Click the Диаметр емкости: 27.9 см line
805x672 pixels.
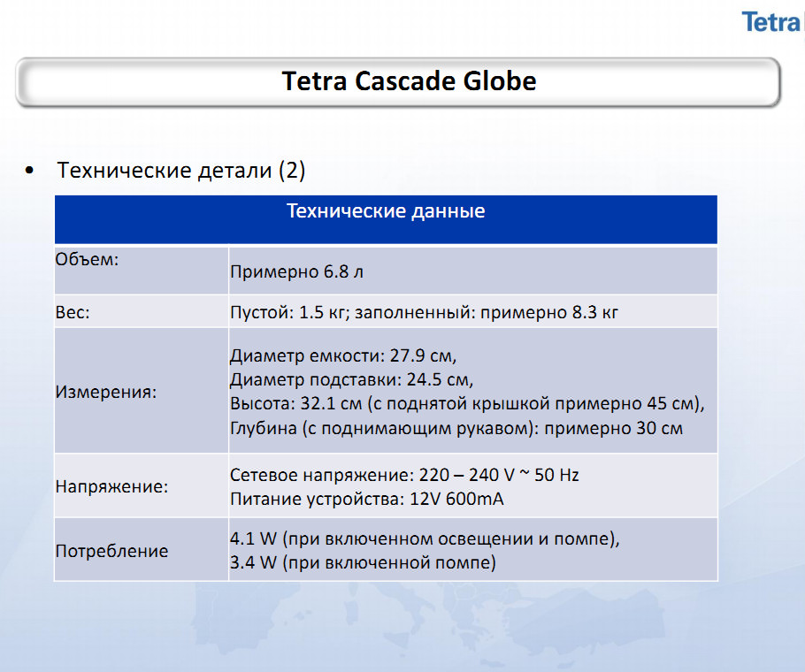pos(343,357)
